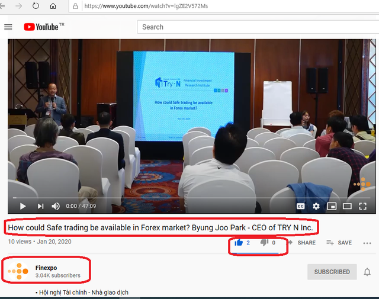Click the address bar padlock icon
Screen dimensions: 379x299
coord(75,6)
